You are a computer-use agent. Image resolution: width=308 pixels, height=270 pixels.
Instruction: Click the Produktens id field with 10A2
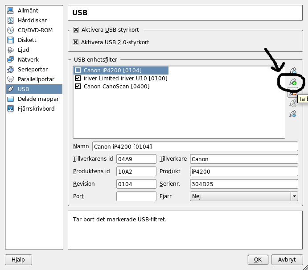136,171
